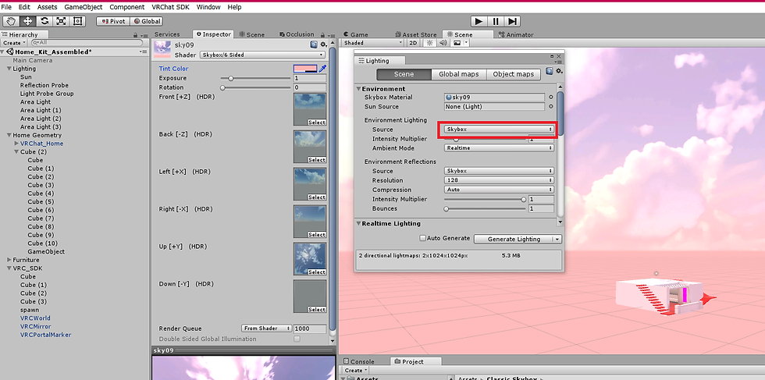Toggle scene effects image icon
Viewport: 765px width, 380px height.
[457, 43]
